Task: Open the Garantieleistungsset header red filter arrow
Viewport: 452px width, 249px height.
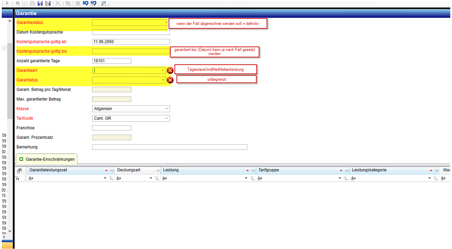Action: [107, 170]
